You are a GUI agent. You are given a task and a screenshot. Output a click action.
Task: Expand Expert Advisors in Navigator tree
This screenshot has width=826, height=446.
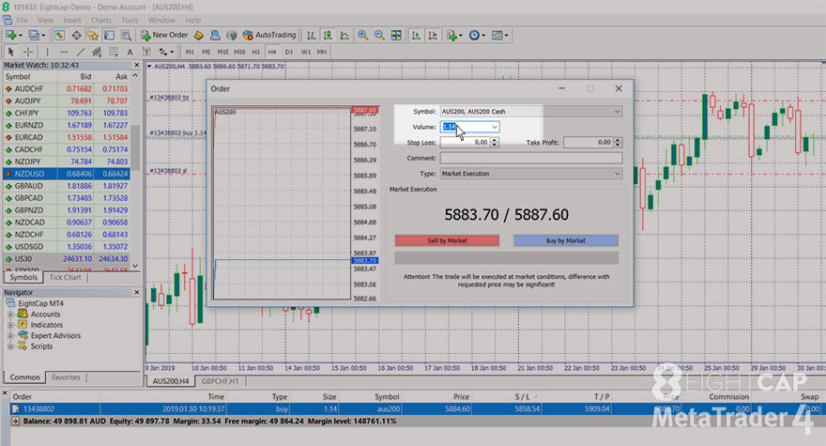point(10,336)
